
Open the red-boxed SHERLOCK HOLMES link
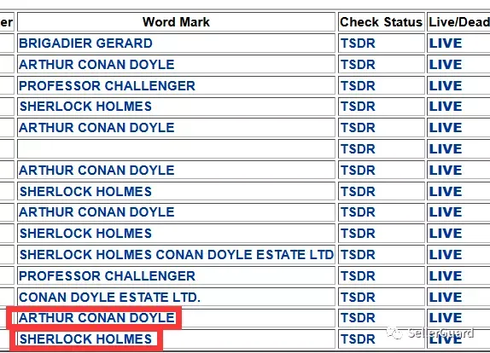[x=85, y=339]
